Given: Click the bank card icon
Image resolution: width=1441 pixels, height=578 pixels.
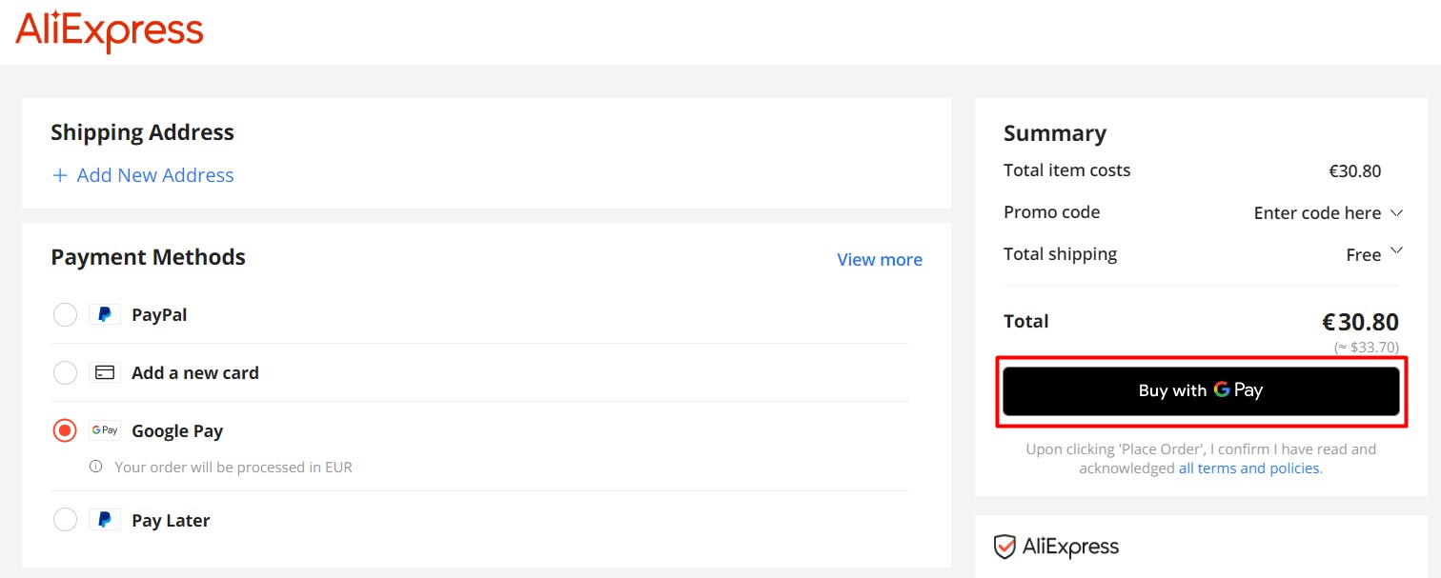Looking at the screenshot, I should pyautogui.click(x=105, y=371).
